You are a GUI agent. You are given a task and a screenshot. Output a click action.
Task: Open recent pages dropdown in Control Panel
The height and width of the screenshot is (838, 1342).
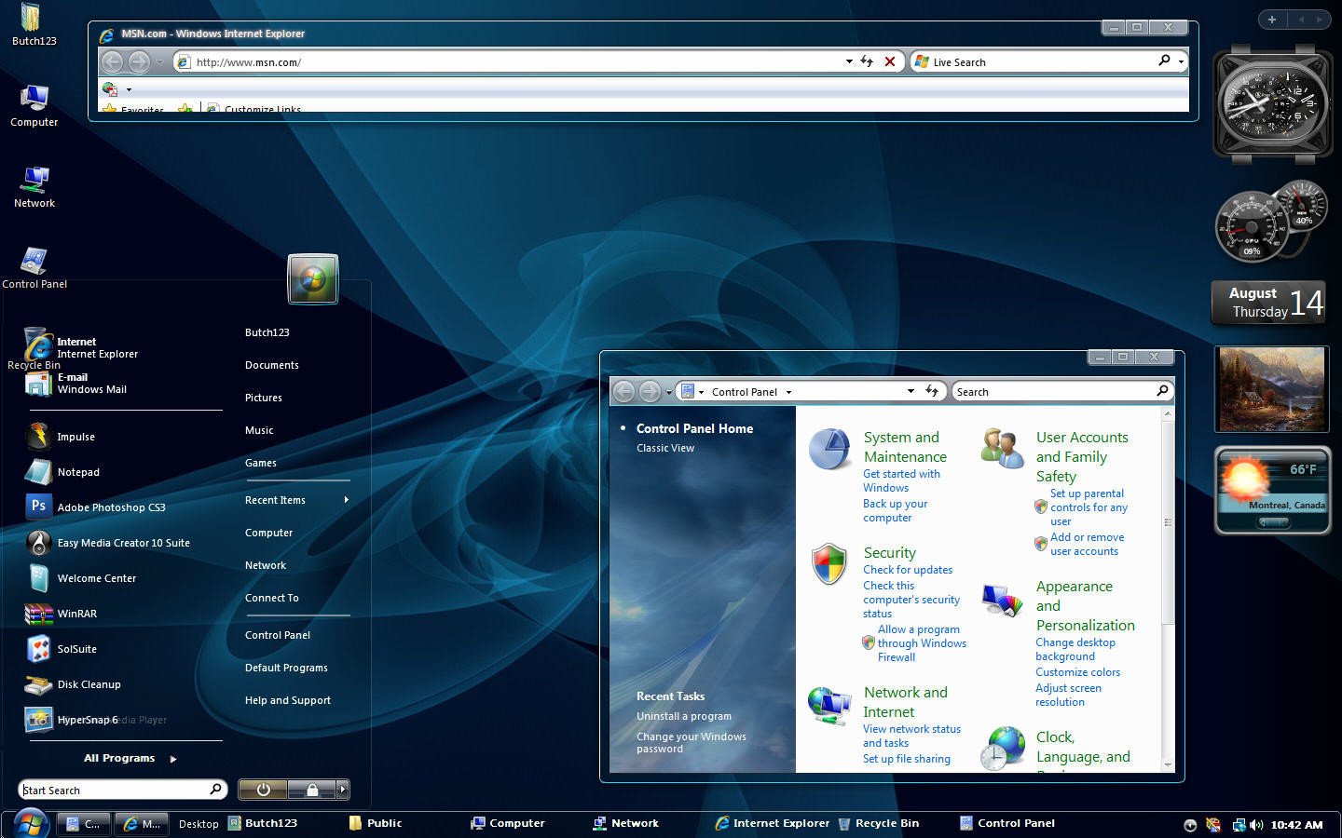click(668, 392)
